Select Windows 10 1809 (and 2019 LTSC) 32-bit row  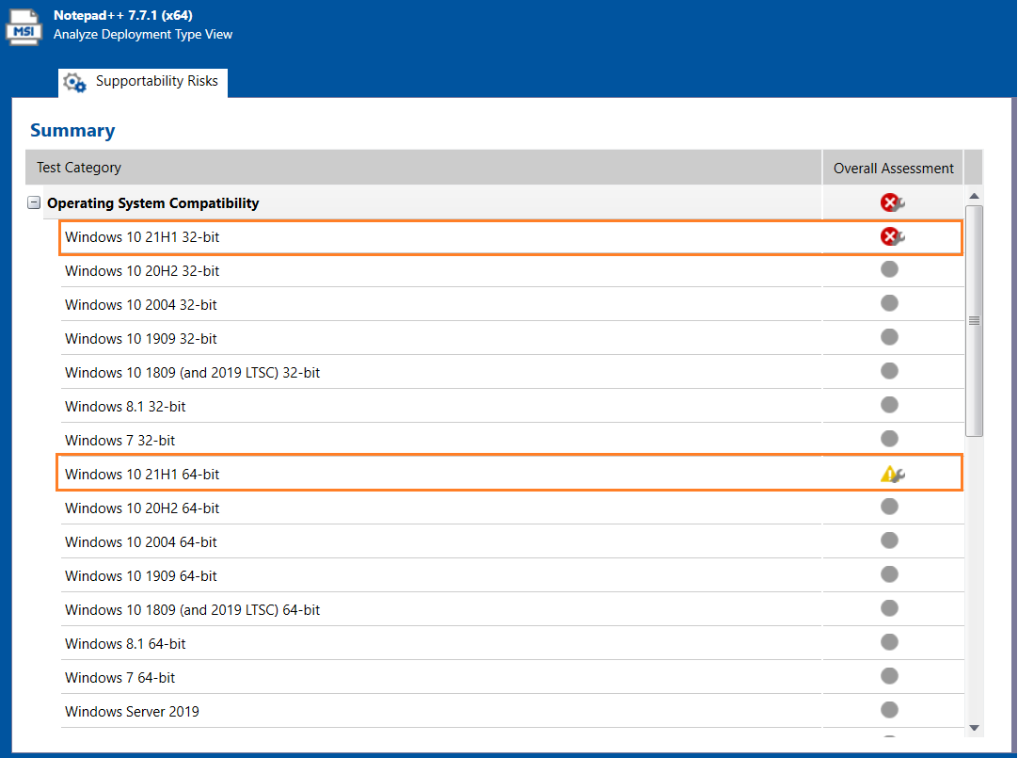(512, 372)
